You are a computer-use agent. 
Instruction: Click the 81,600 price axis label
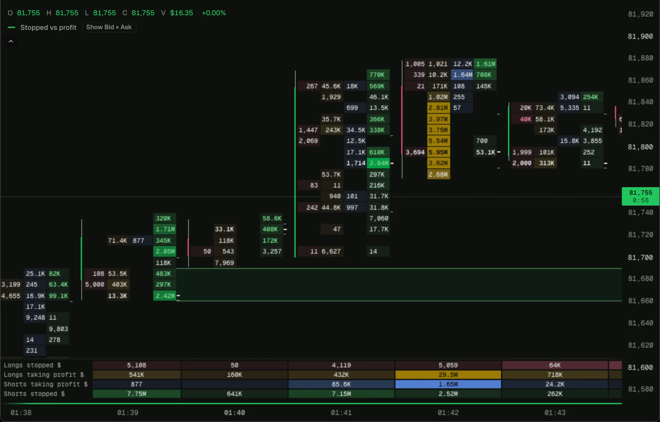(640, 367)
